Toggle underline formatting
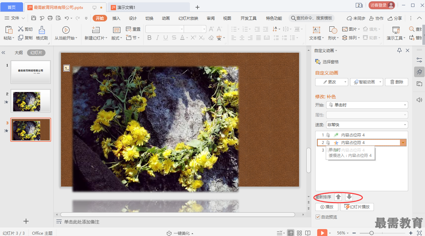The height and width of the screenshot is (236, 425). pyautogui.click(x=166, y=38)
